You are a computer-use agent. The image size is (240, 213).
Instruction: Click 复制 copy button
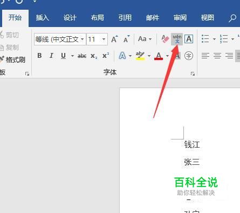tap(10, 48)
